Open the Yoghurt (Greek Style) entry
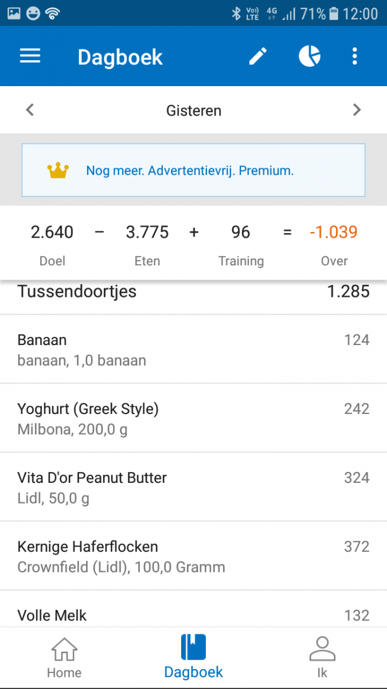The height and width of the screenshot is (689, 387). (x=193, y=418)
